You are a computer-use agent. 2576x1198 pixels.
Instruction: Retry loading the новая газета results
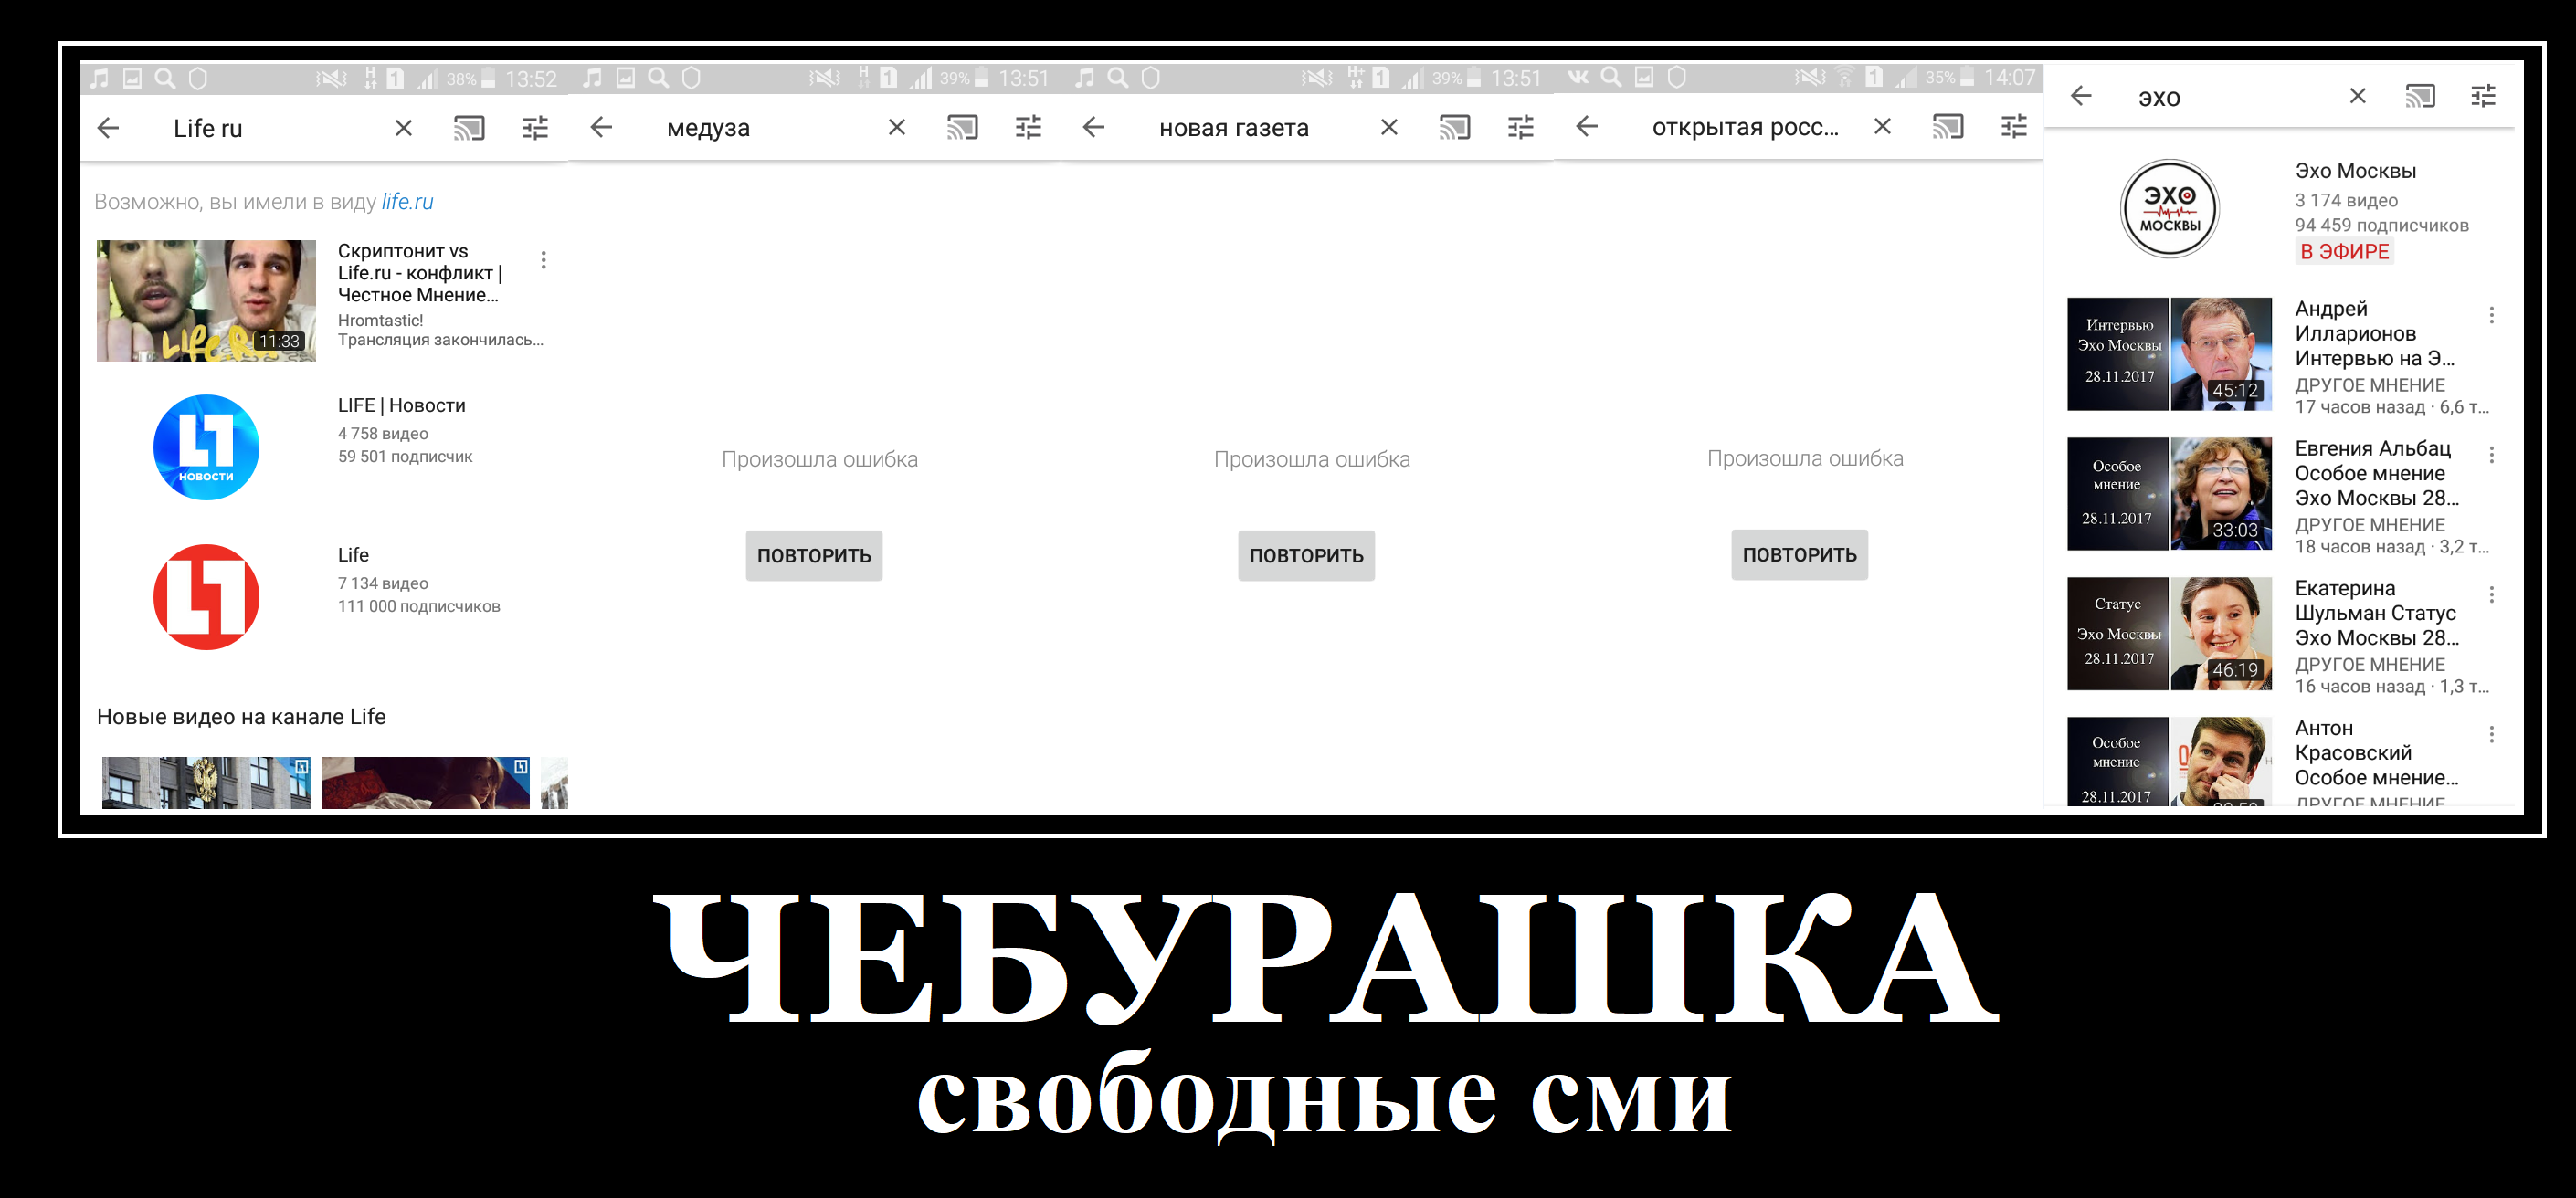[1306, 556]
